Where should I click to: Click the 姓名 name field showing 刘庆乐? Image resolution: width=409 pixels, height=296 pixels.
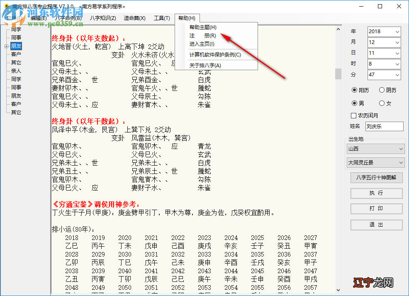tap(384, 126)
